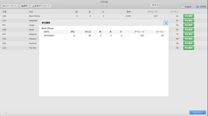
Task: Open 参加履歴 for Mosconi row
Action: point(189,39)
